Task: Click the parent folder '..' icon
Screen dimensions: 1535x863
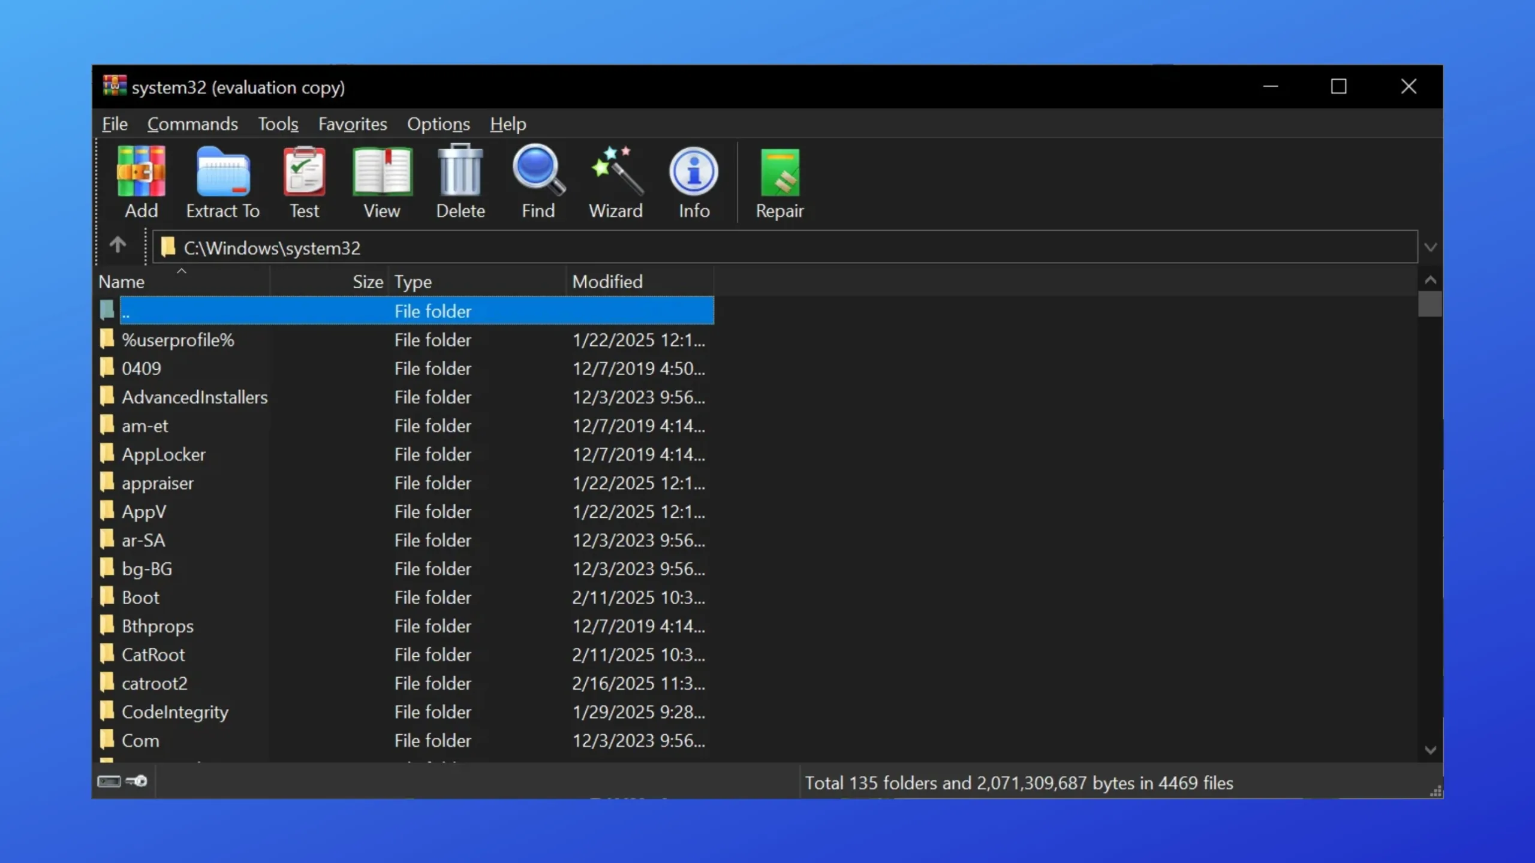Action: 107,310
